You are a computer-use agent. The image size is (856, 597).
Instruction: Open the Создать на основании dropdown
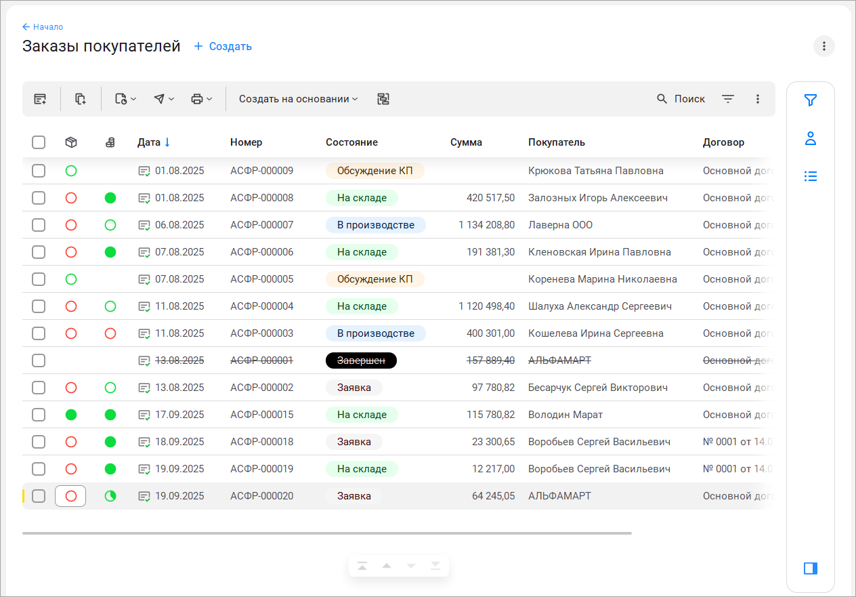[x=299, y=99]
